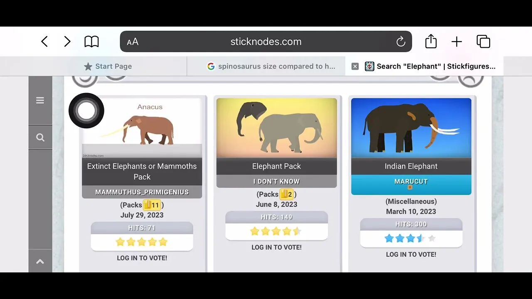Click blue star rating under HITS: 300

point(411,238)
